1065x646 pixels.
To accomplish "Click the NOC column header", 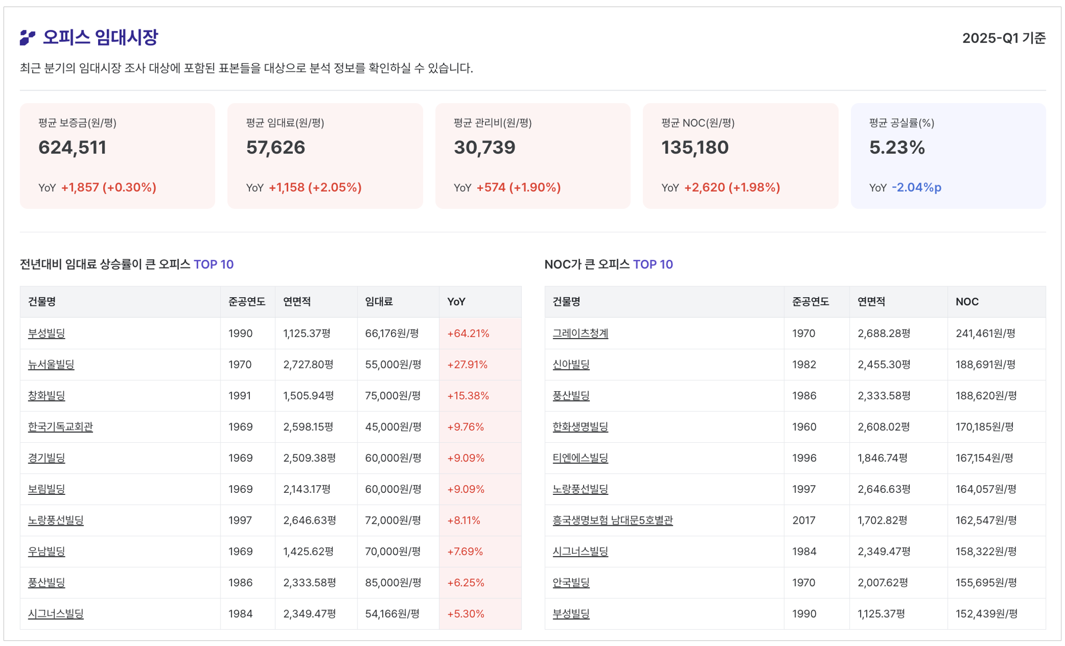I will tap(967, 302).
